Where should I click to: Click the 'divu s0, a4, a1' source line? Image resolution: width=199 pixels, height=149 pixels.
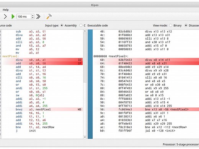[42, 60]
